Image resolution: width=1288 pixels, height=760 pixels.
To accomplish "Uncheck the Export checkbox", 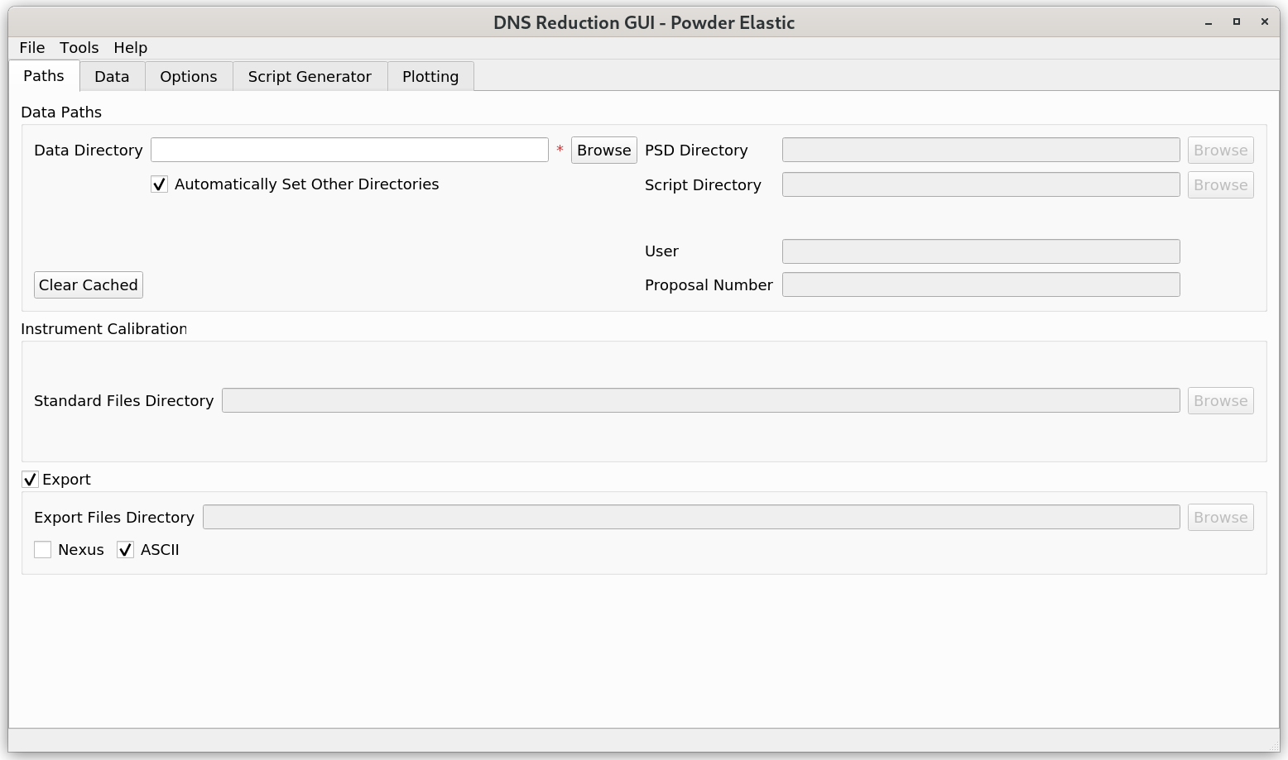I will point(31,480).
